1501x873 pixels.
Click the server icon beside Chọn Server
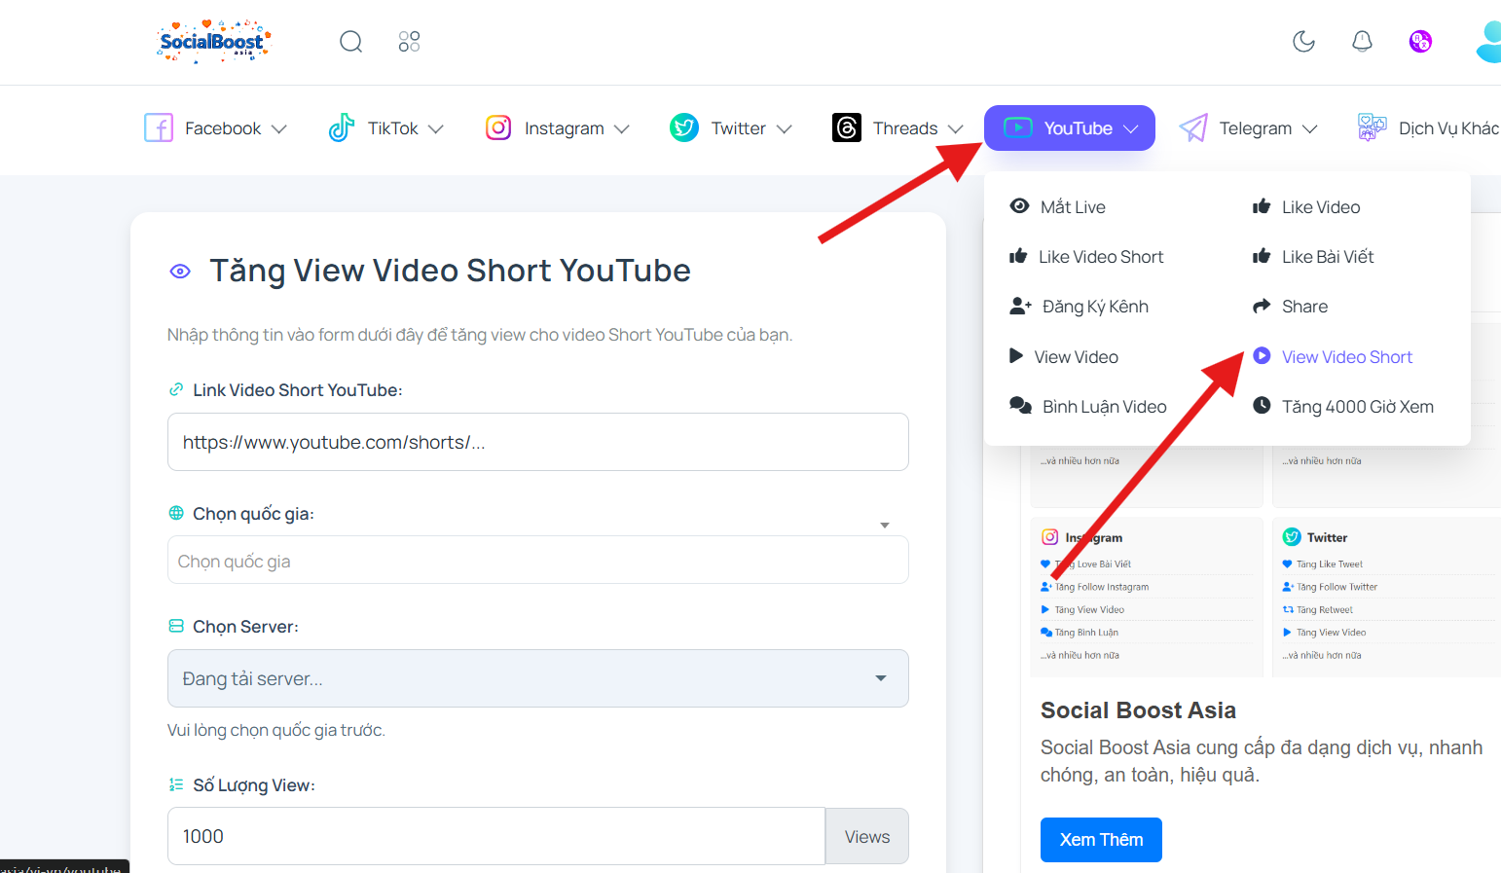click(176, 626)
